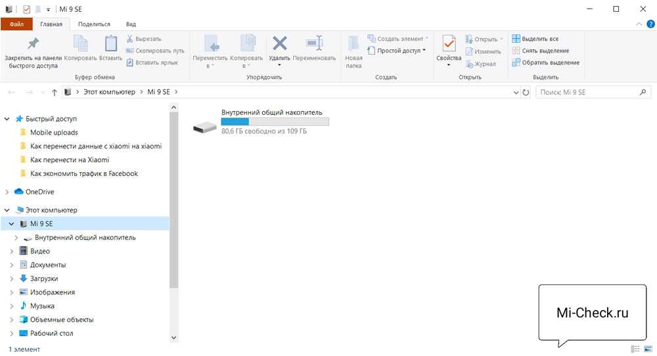Open the Internal shared storage drive icon
Viewport: 657px width, 356px height.
pyautogui.click(x=205, y=126)
